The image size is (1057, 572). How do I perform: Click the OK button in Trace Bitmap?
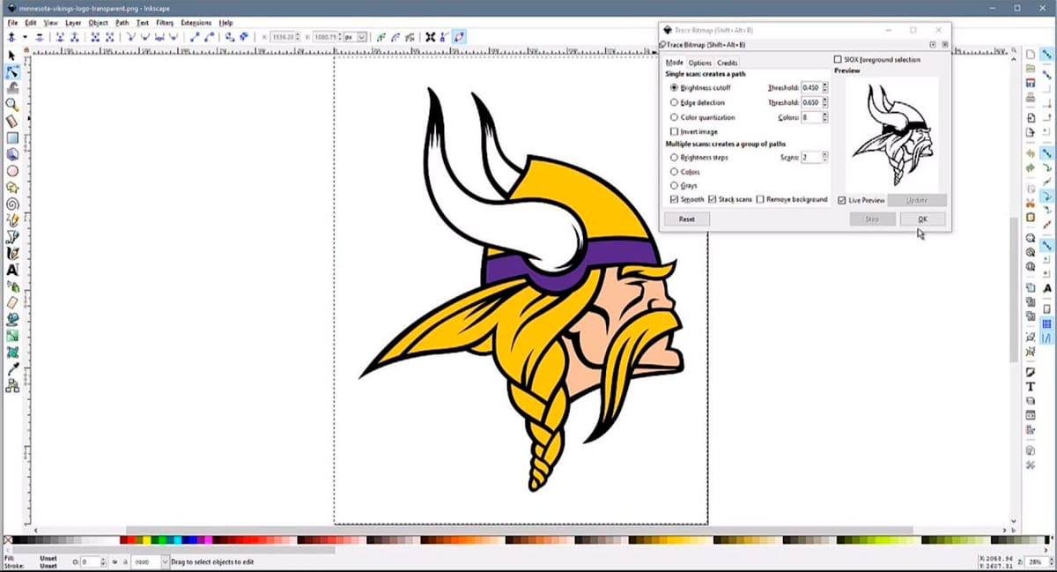click(923, 219)
